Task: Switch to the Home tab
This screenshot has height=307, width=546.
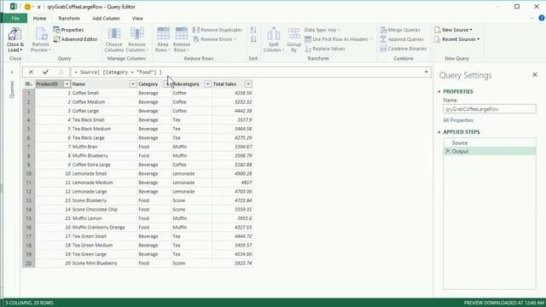Action: (x=39, y=18)
